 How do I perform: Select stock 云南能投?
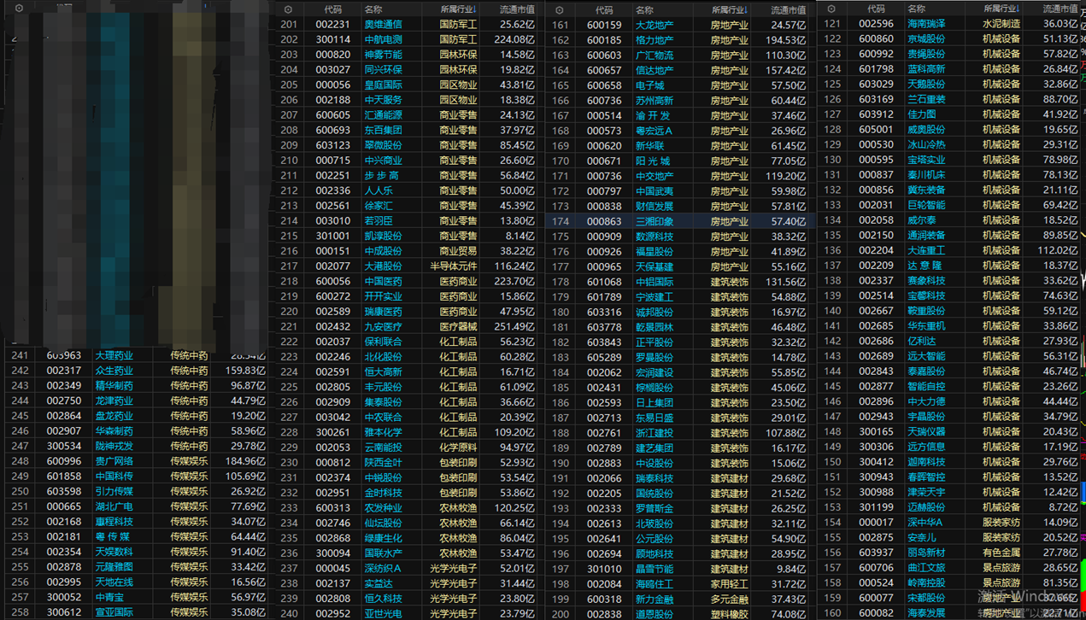(x=383, y=447)
